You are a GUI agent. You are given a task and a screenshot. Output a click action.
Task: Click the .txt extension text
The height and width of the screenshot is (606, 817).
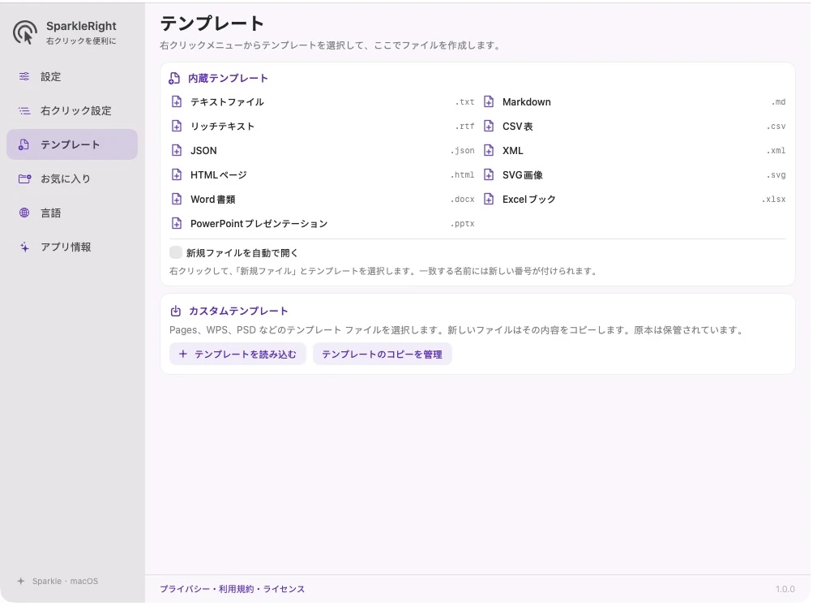click(464, 102)
